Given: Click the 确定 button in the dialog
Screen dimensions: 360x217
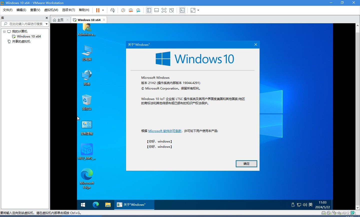Looking at the screenshot, I should point(246,164).
